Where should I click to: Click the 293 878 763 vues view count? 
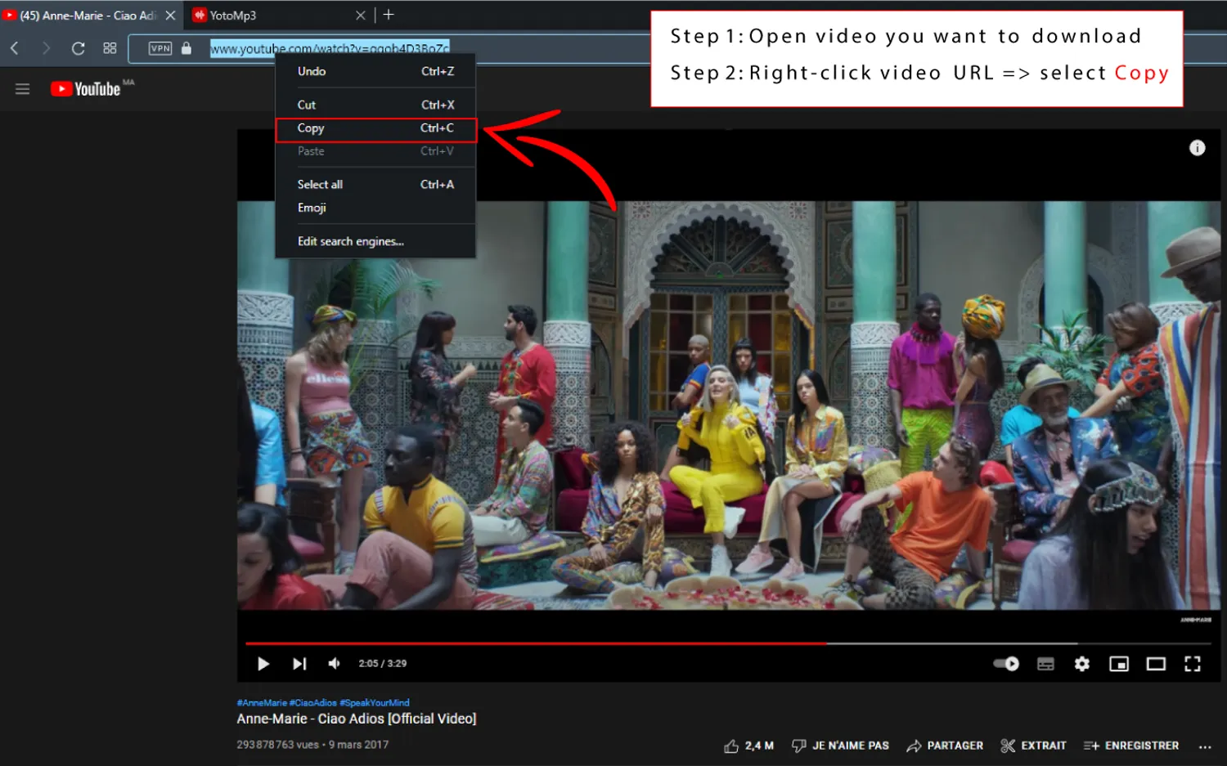[278, 745]
